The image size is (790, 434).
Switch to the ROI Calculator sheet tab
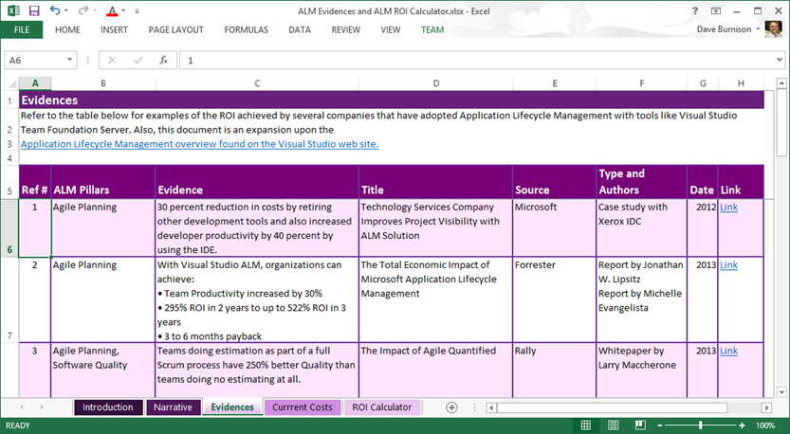(381, 407)
